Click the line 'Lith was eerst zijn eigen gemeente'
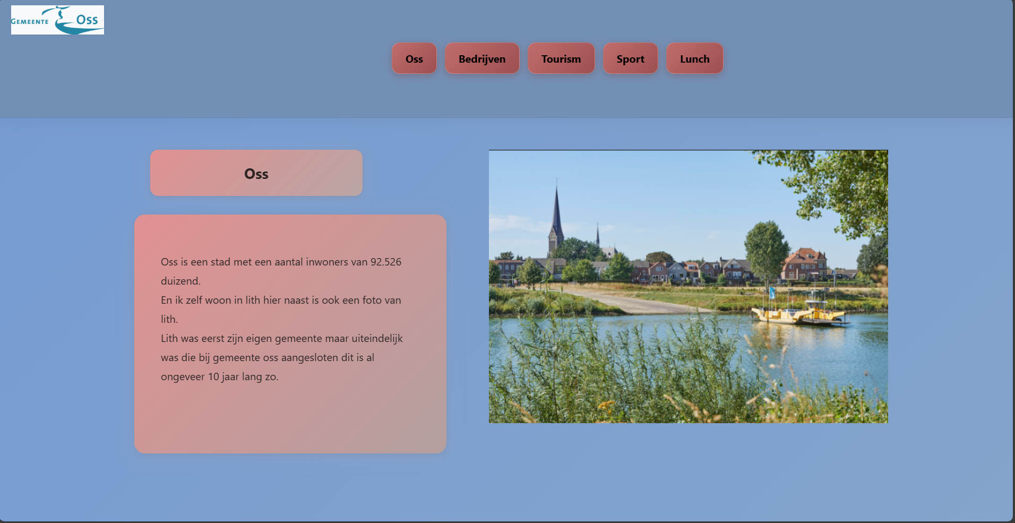 point(281,338)
